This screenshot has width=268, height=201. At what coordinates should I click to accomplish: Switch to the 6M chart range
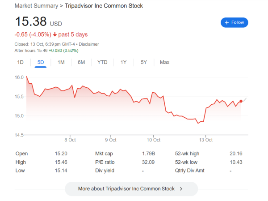(x=81, y=62)
